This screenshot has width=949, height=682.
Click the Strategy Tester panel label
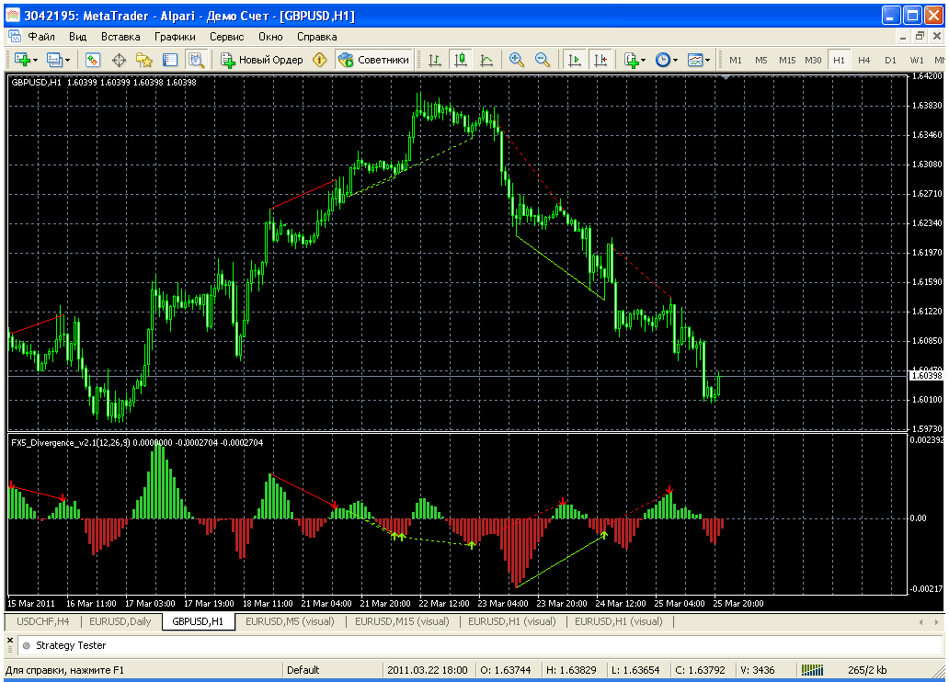tap(71, 645)
